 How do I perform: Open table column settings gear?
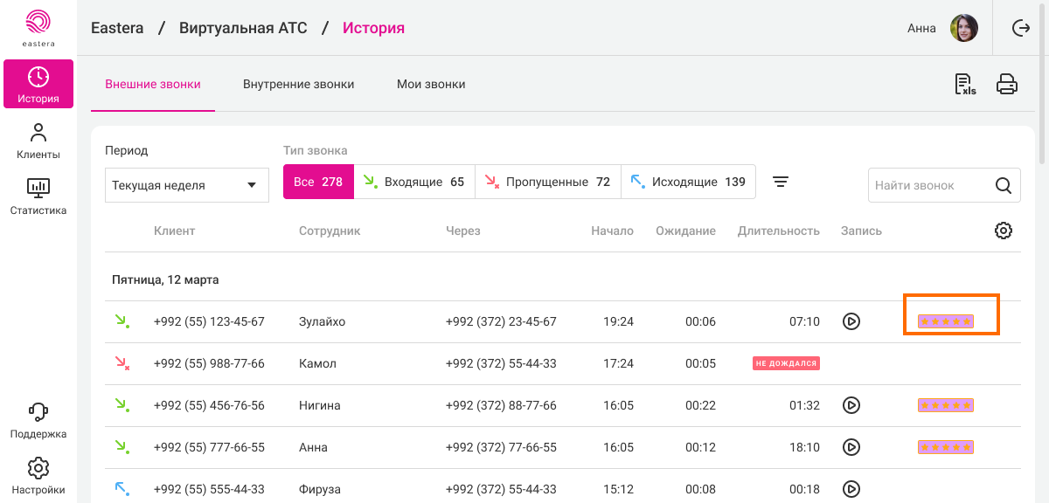pyautogui.click(x=1004, y=231)
